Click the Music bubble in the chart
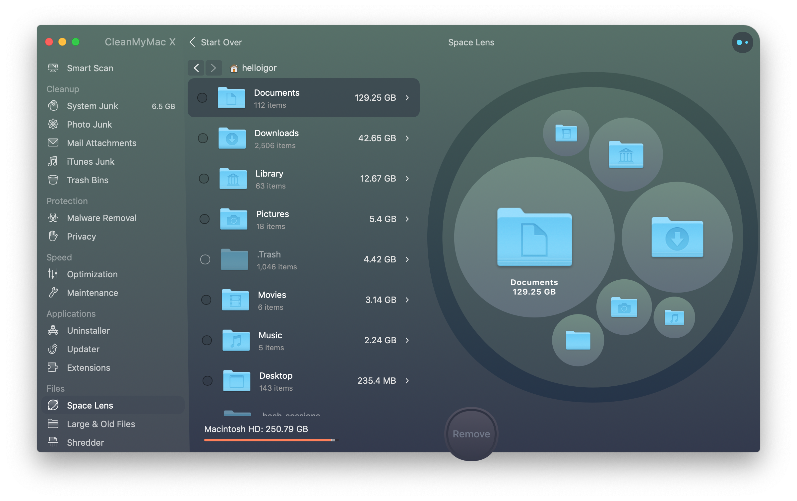Screen dimensions: 797x501 point(674,317)
